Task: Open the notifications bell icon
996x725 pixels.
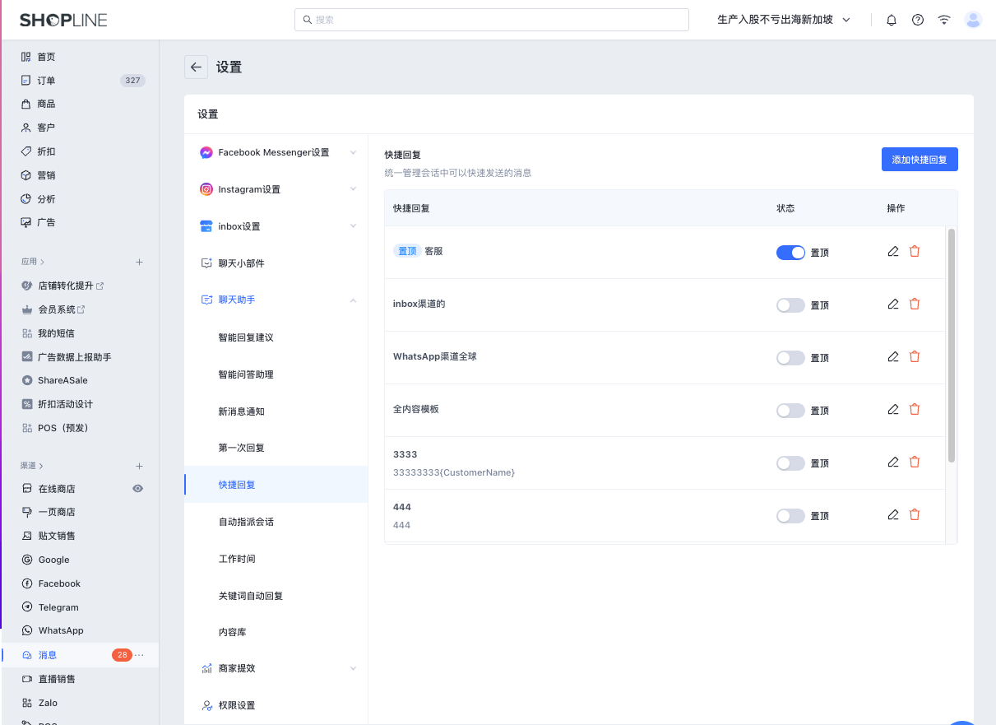Action: coord(892,20)
